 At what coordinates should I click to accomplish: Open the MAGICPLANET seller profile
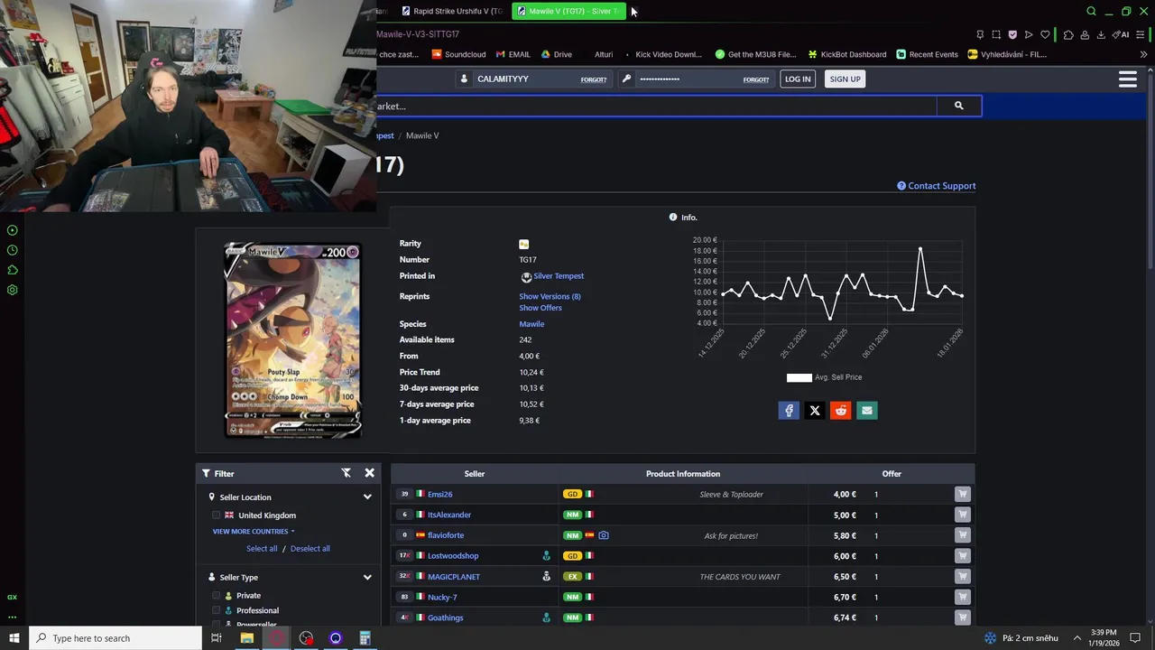pos(454,576)
